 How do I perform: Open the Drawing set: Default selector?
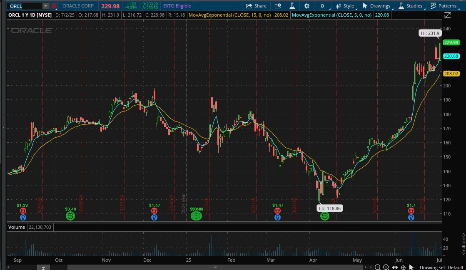click(x=441, y=268)
